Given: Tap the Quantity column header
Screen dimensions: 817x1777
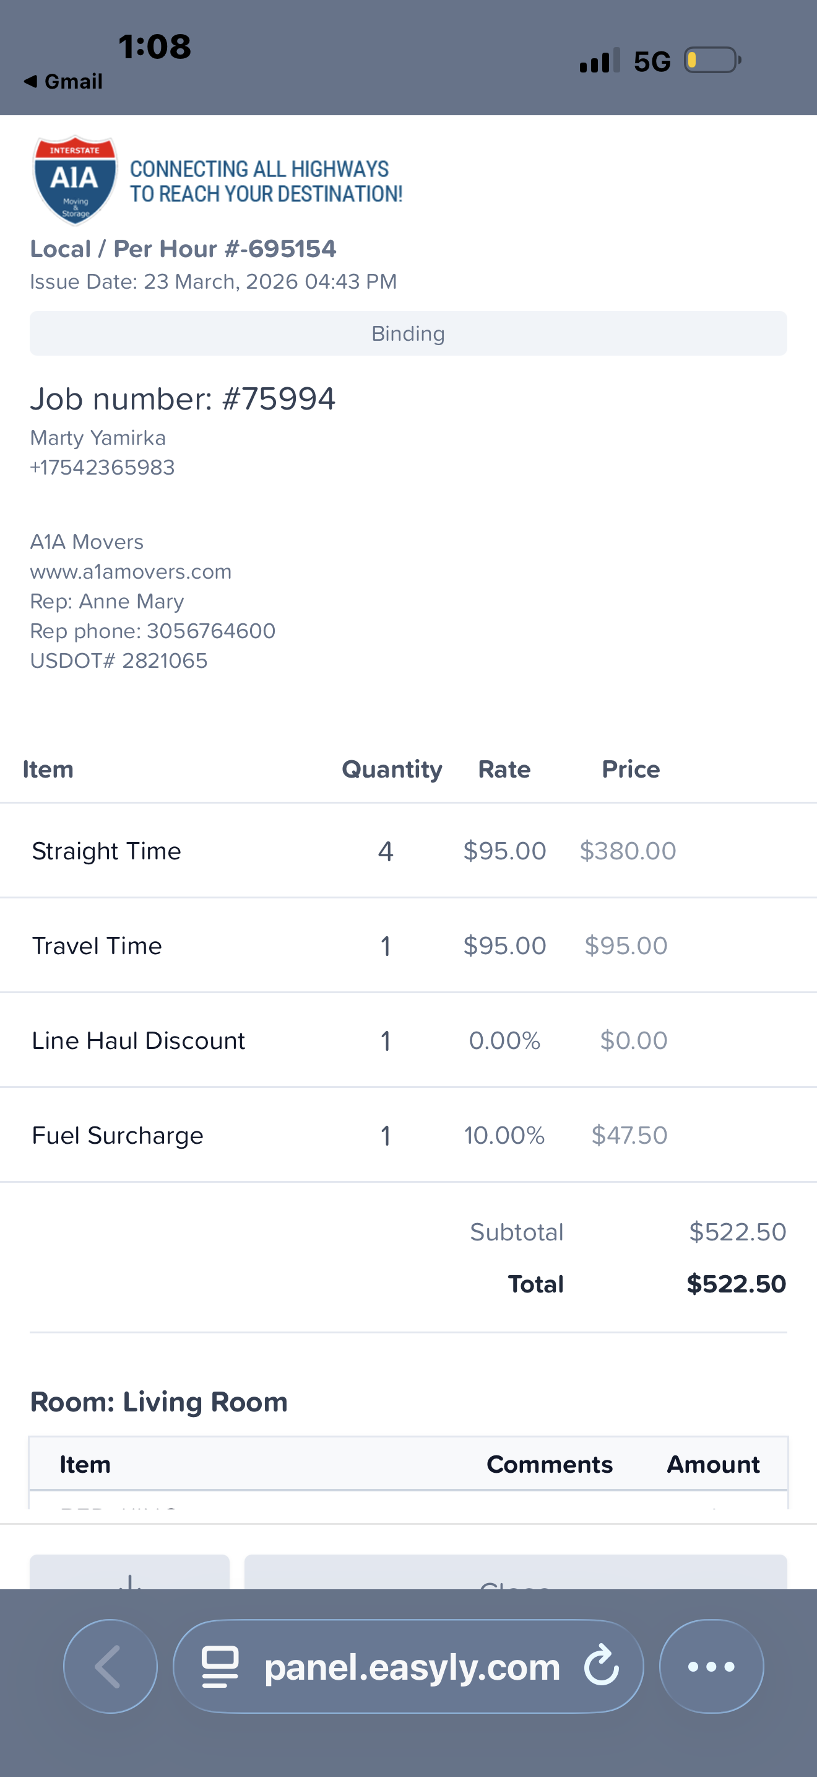Looking at the screenshot, I should (x=392, y=769).
